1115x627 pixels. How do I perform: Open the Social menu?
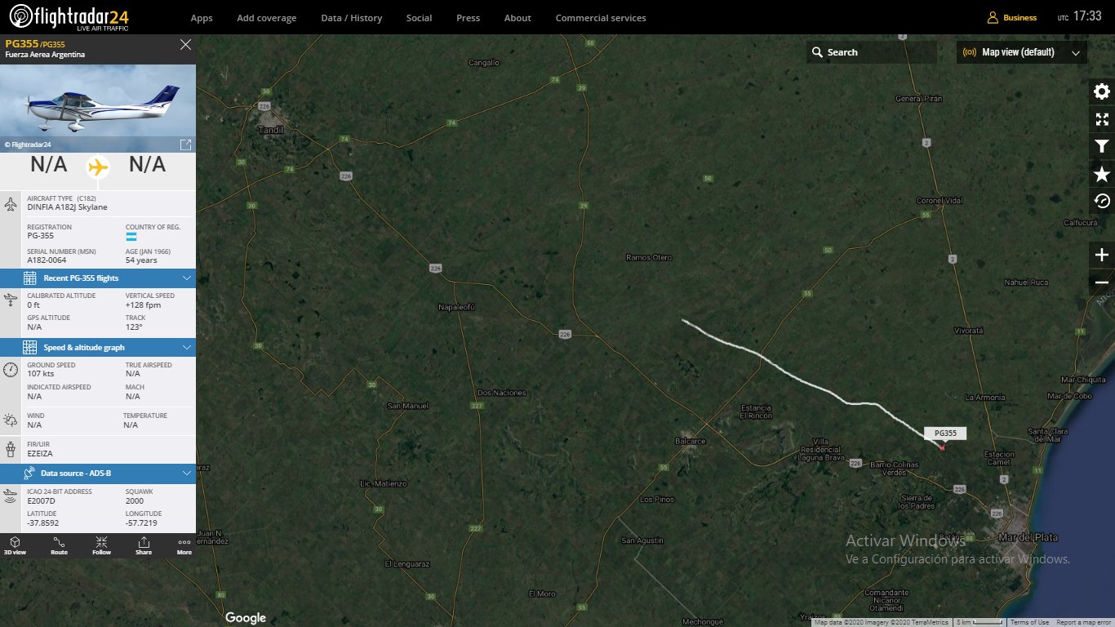pos(419,18)
